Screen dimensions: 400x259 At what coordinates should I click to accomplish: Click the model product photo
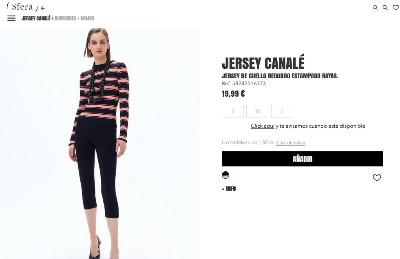pyautogui.click(x=100, y=144)
